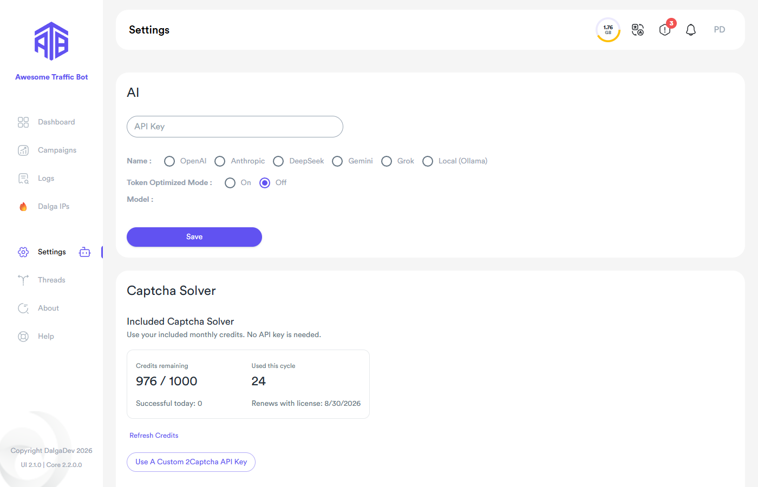Open the Threads page
This screenshot has width=758, height=487.
coord(51,280)
